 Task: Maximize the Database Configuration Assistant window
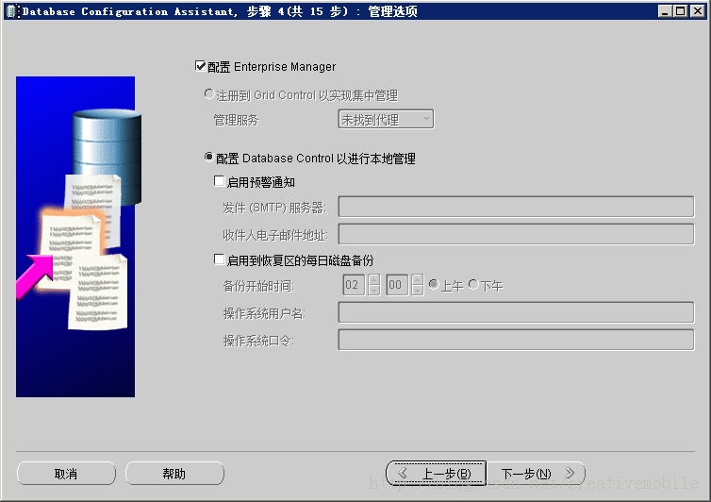coord(681,11)
